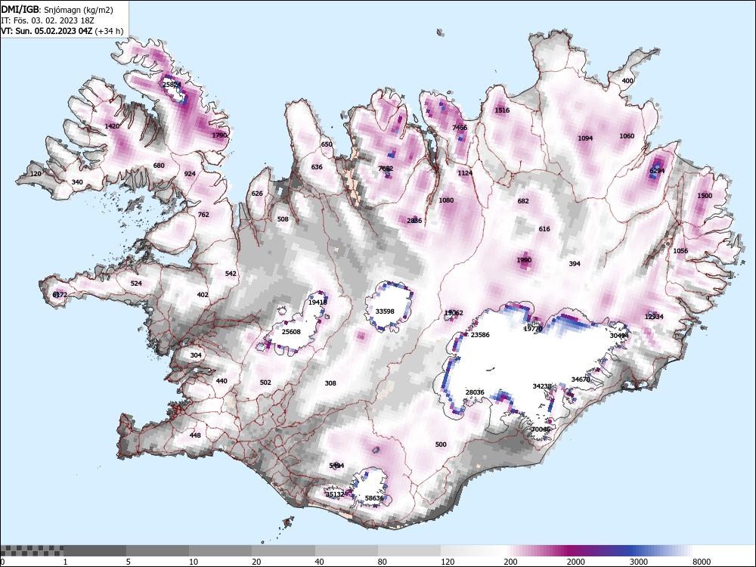Click the map value 1056

point(680,251)
